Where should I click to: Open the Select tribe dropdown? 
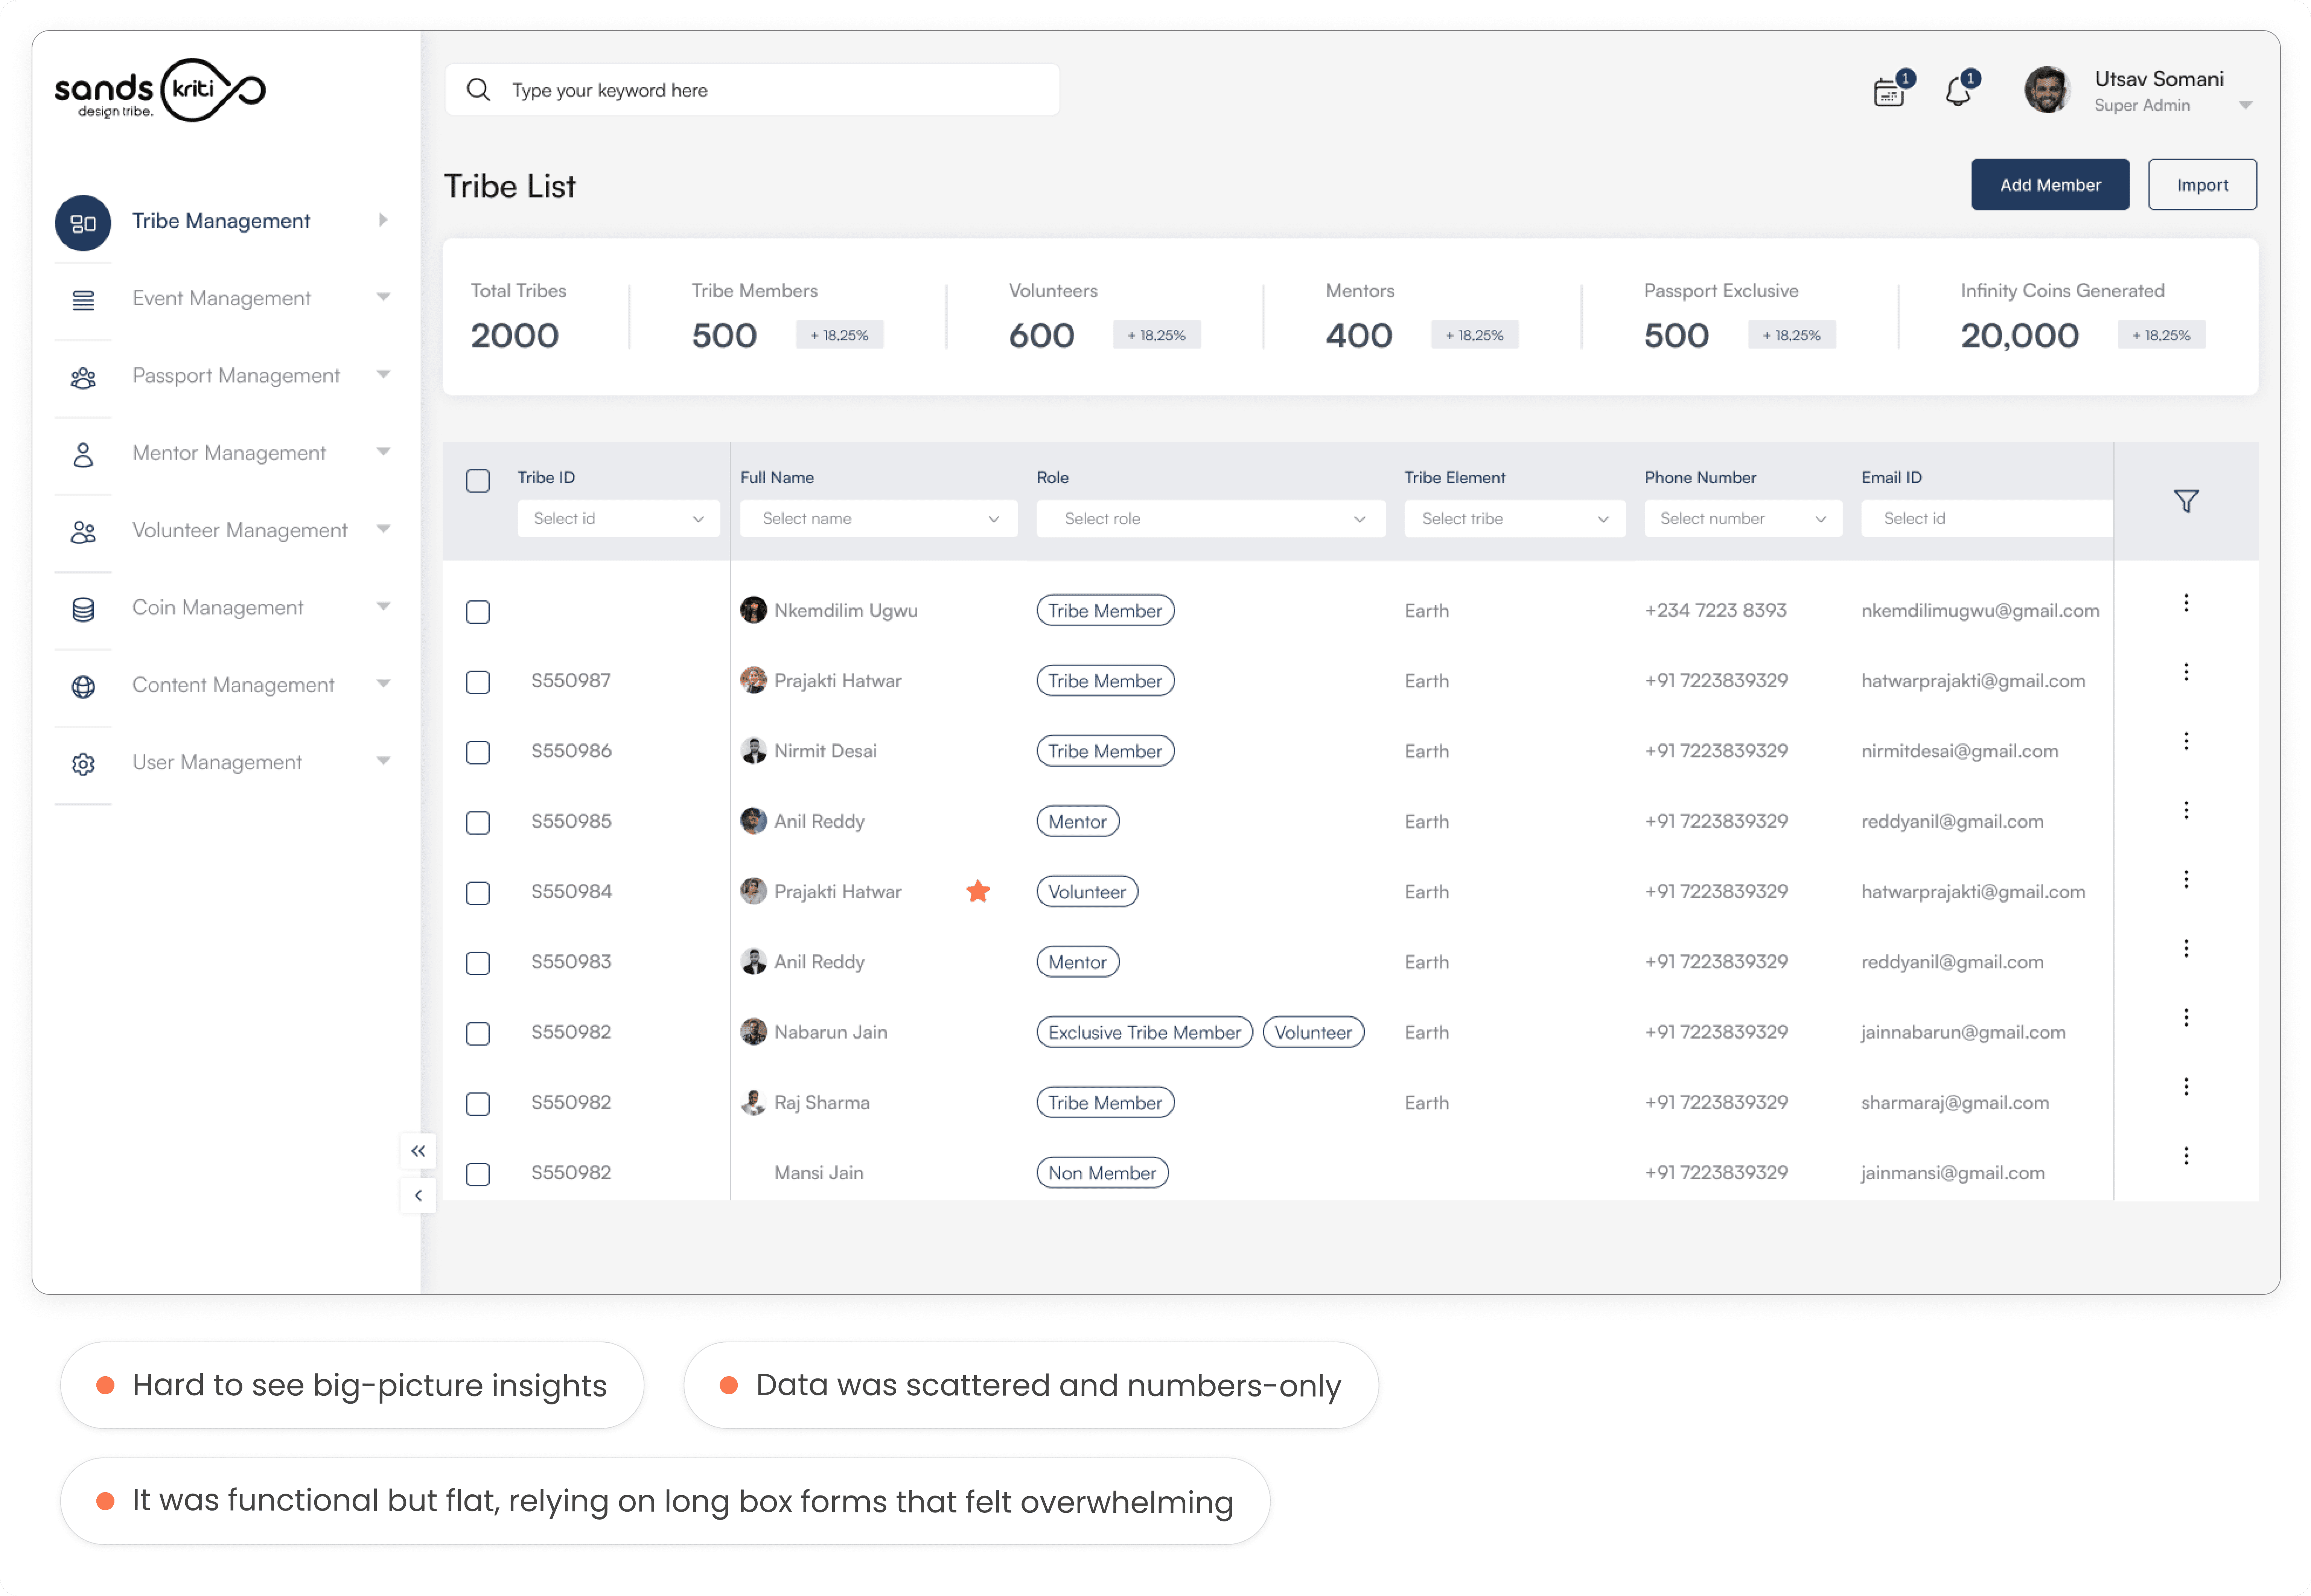pos(1514,519)
